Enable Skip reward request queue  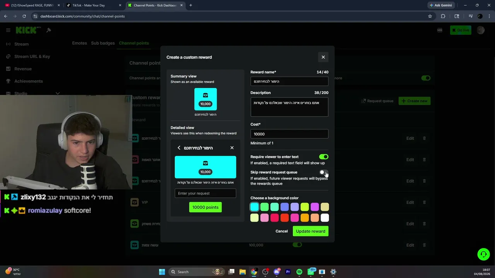[324, 172]
